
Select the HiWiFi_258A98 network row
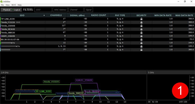click(x=97, y=36)
